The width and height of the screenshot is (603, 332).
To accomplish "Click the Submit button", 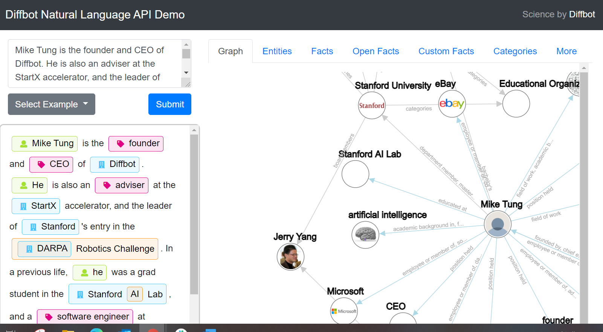I will coord(170,104).
